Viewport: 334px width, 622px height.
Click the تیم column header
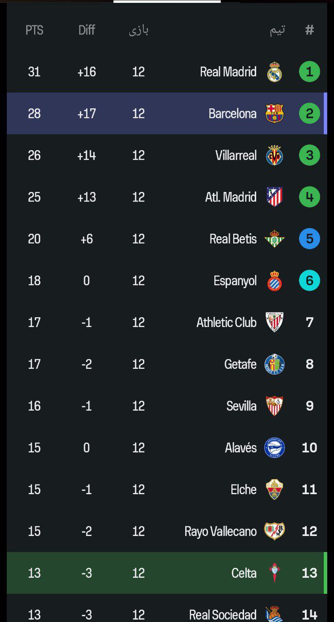pos(278,30)
